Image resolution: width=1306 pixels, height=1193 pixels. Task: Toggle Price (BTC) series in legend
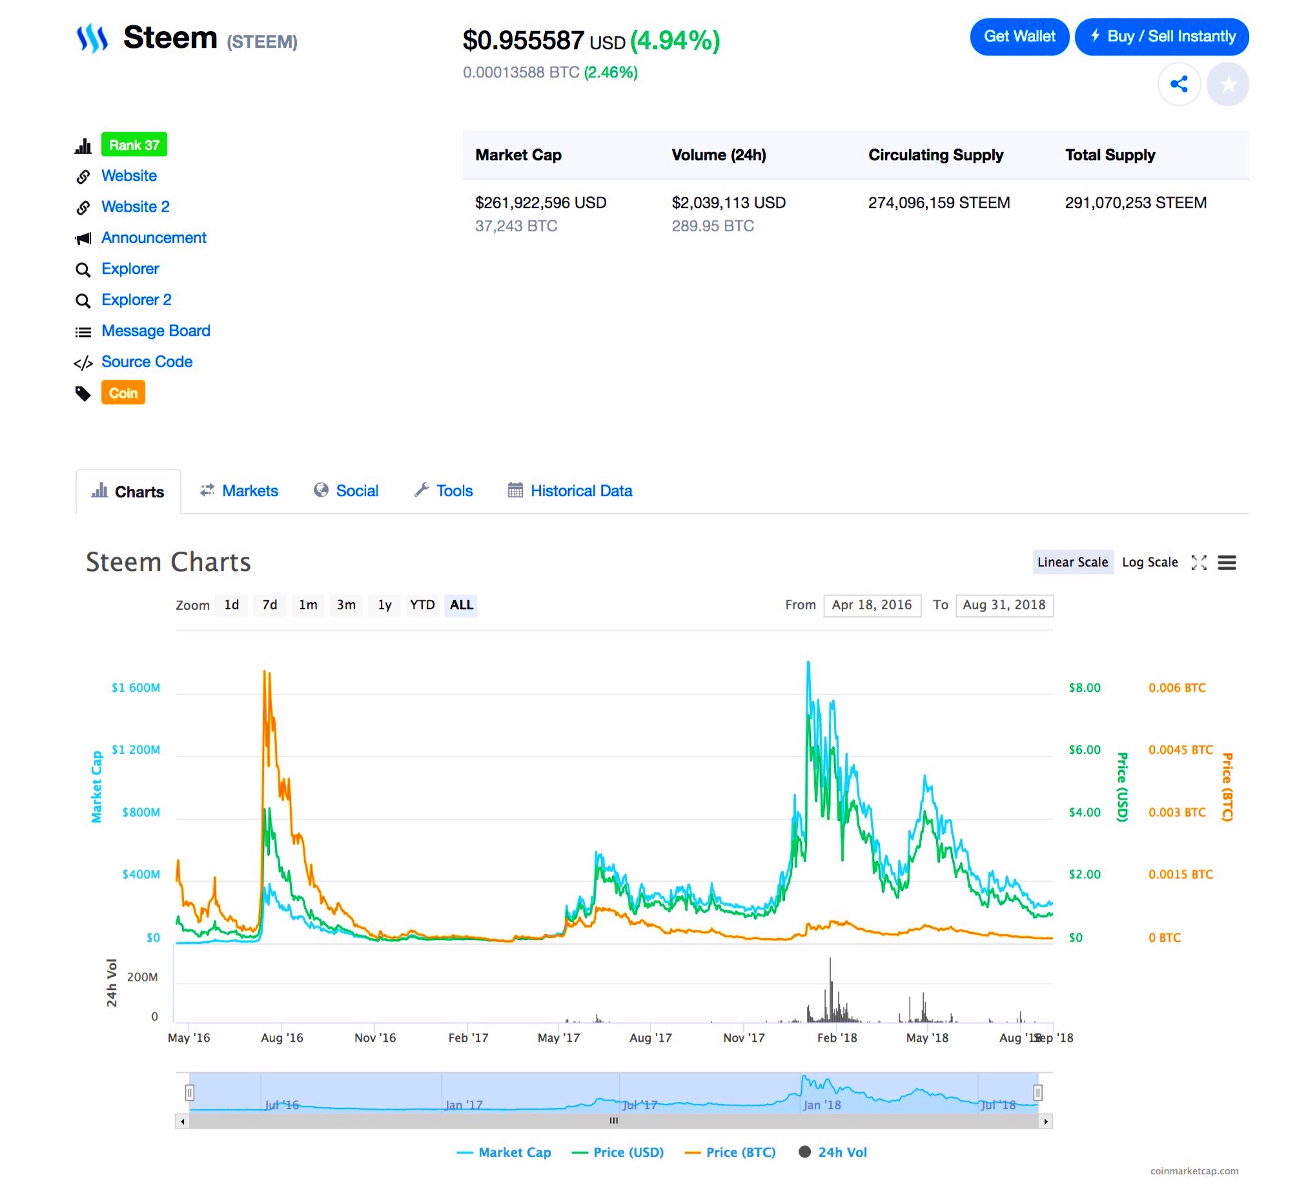point(740,1152)
